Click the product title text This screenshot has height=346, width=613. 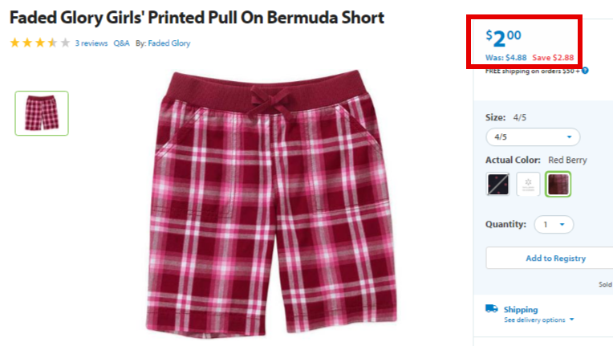tap(197, 18)
